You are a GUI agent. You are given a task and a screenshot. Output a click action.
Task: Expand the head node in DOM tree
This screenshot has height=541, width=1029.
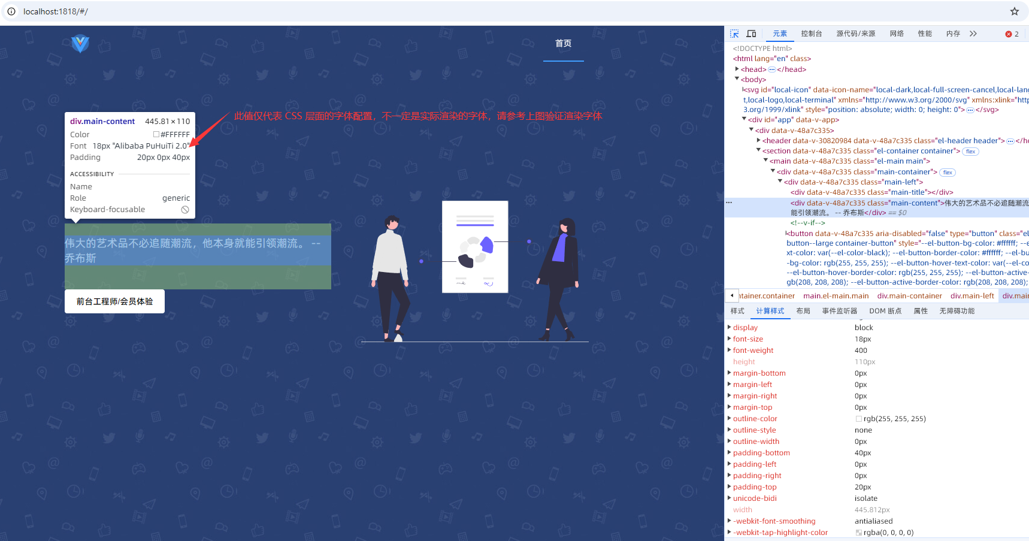point(737,69)
